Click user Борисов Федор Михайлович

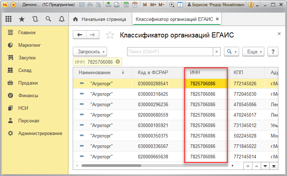216,5
